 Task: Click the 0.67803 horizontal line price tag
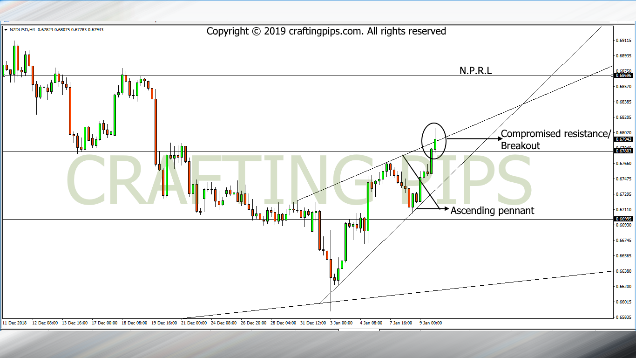point(623,151)
